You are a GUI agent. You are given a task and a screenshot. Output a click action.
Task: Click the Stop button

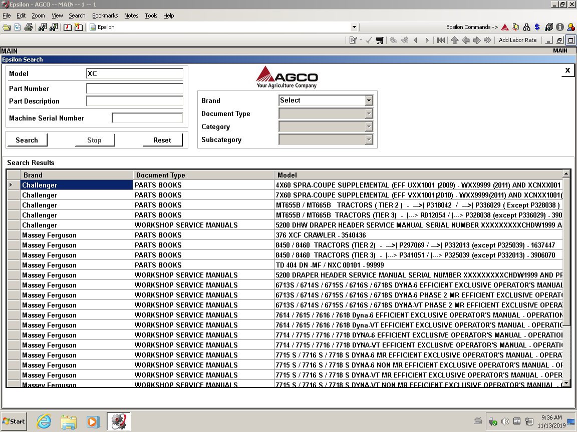pyautogui.click(x=95, y=140)
